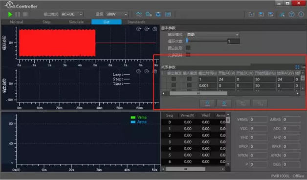Start output with the green play button
This screenshot has width=307, height=180.
pos(10,14)
